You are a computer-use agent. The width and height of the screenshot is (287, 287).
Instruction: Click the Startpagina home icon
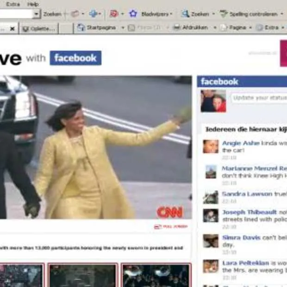tap(81, 28)
